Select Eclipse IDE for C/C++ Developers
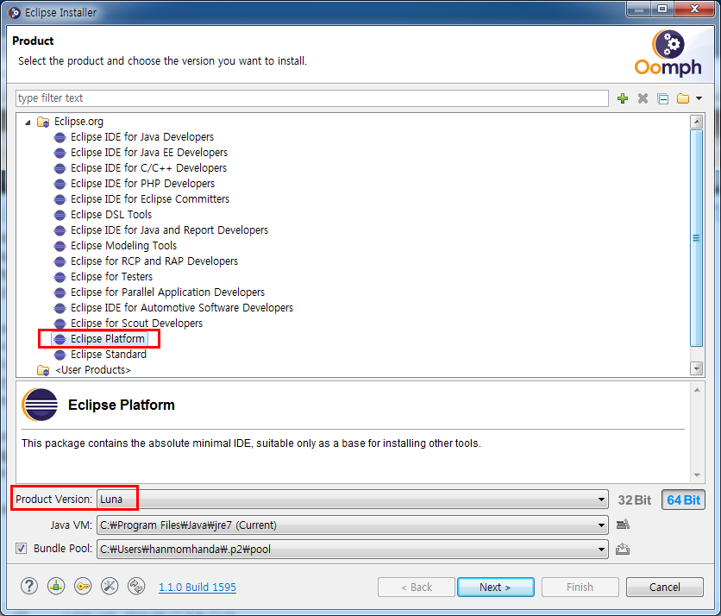Viewport: 721px width, 616px height. point(148,168)
